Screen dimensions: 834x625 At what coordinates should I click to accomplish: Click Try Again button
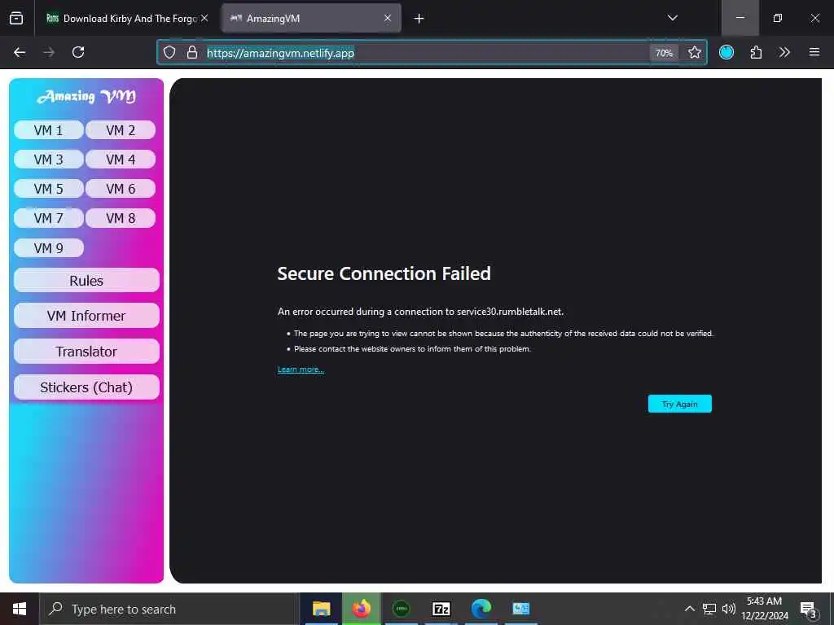tap(680, 404)
